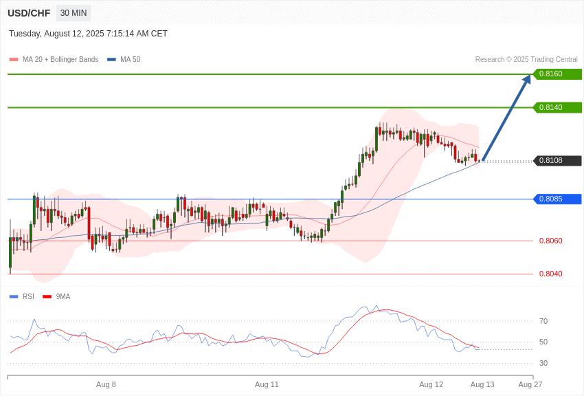Click the 9MA legend label

(x=63, y=296)
